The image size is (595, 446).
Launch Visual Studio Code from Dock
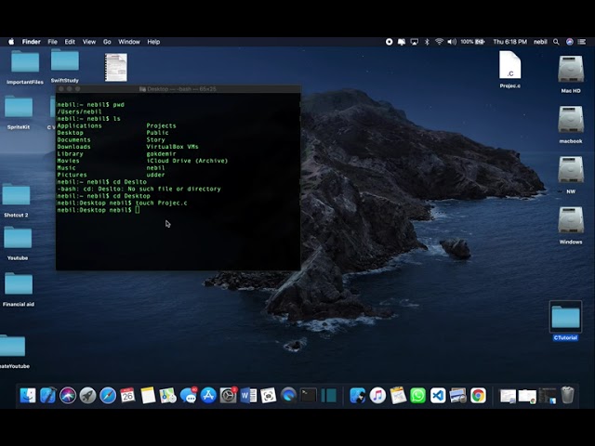pyautogui.click(x=438, y=396)
